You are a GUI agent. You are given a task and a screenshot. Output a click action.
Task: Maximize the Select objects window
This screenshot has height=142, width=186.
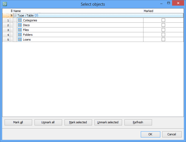click(x=169, y=3)
